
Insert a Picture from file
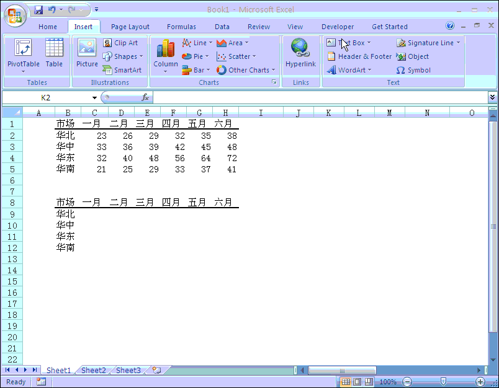(x=87, y=53)
